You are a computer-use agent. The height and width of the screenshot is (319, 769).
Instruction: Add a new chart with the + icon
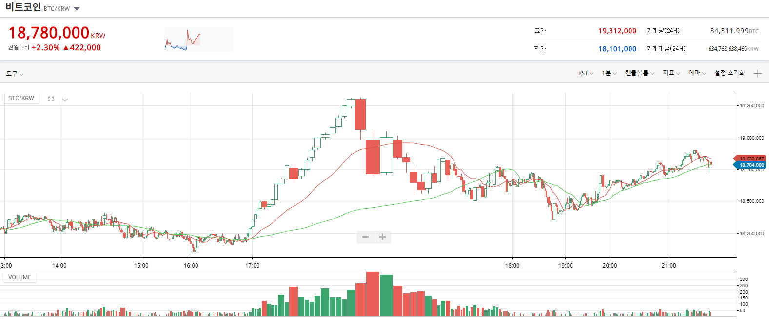coord(757,73)
